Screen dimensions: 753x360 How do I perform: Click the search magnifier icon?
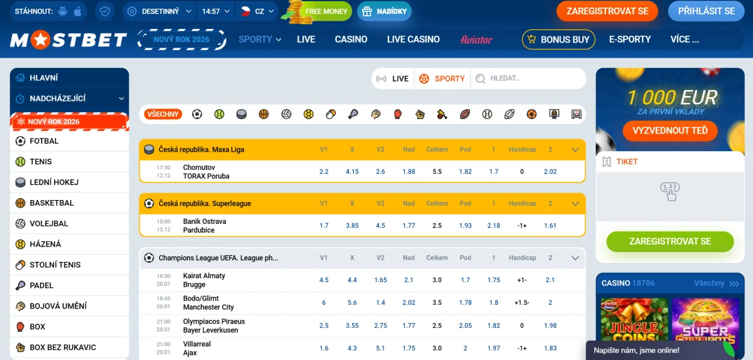tap(481, 79)
